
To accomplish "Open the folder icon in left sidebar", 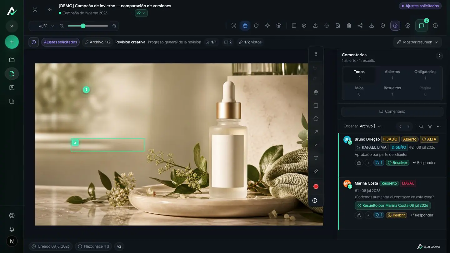I will point(12,60).
